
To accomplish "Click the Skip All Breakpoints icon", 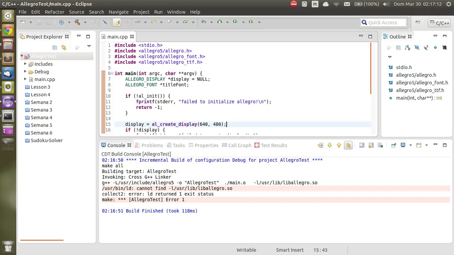I will click(x=105, y=22).
